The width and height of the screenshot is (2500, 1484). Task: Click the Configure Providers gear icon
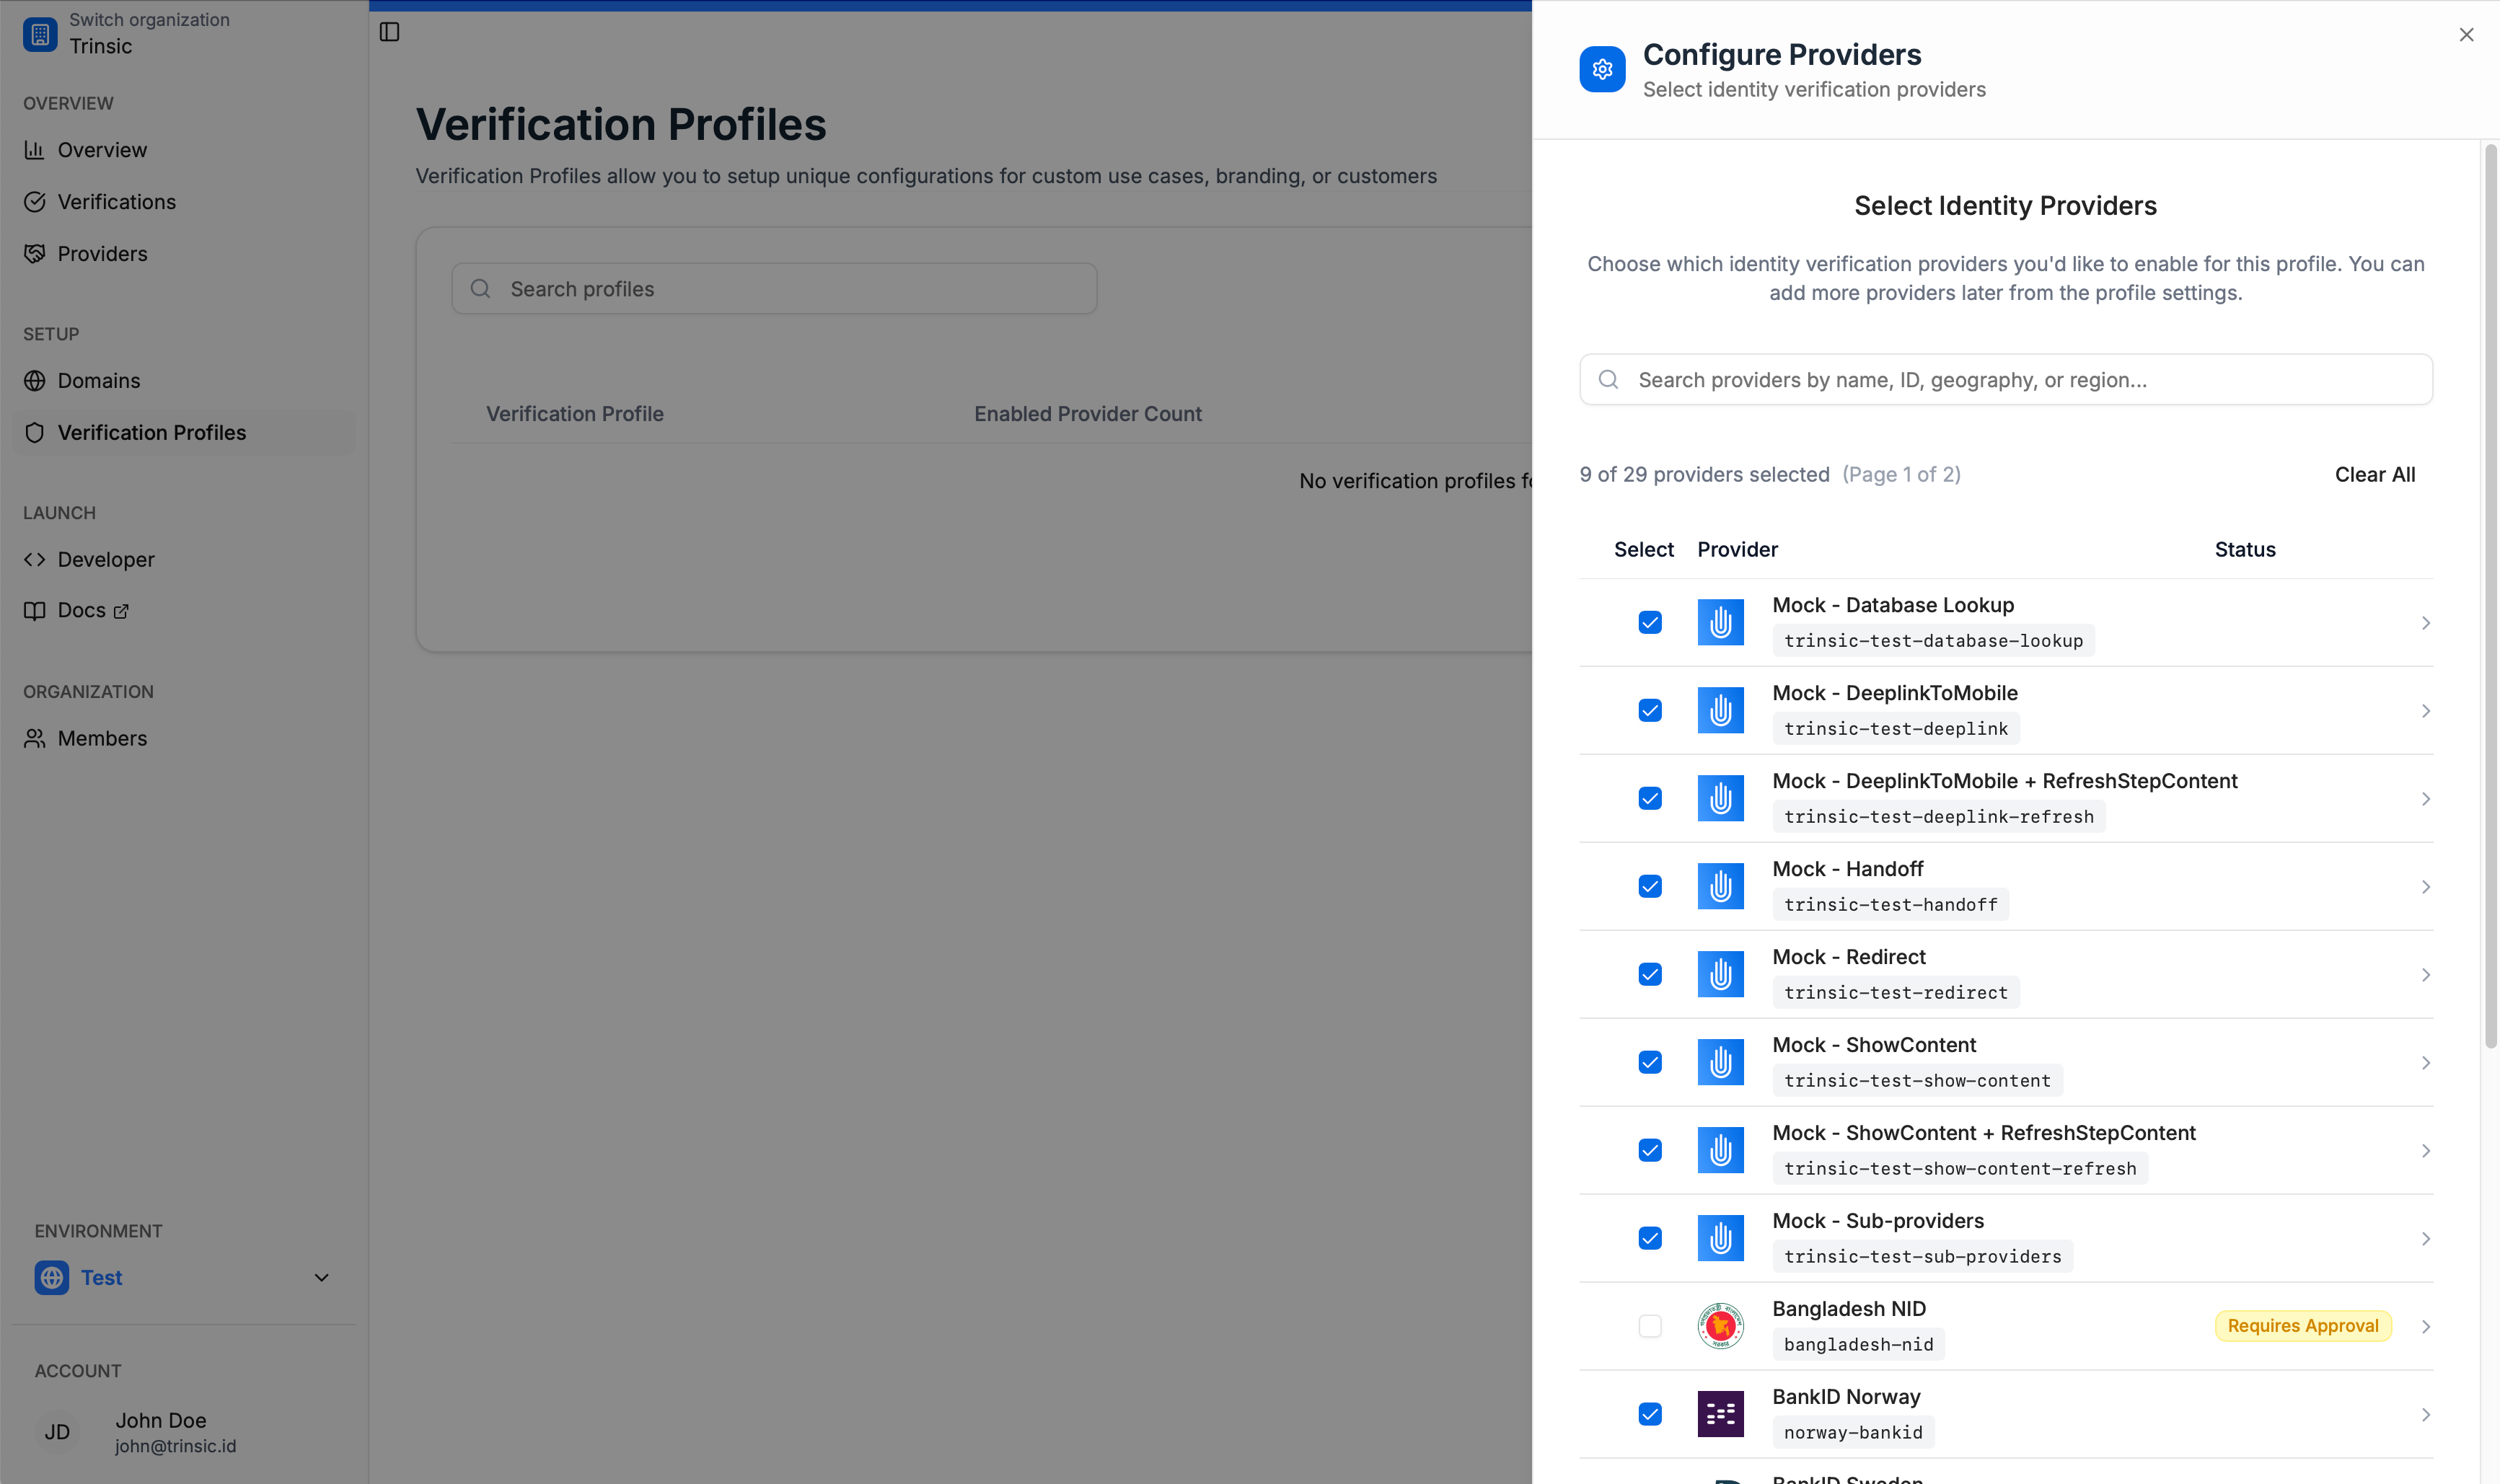(x=1602, y=69)
